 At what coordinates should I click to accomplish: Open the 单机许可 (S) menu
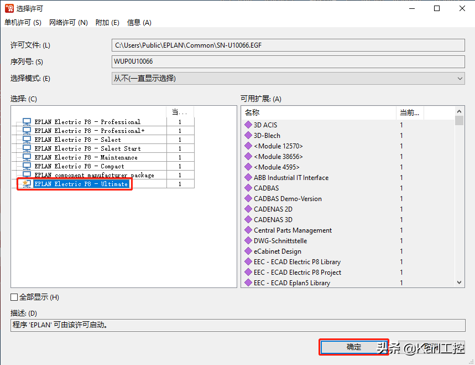(23, 23)
